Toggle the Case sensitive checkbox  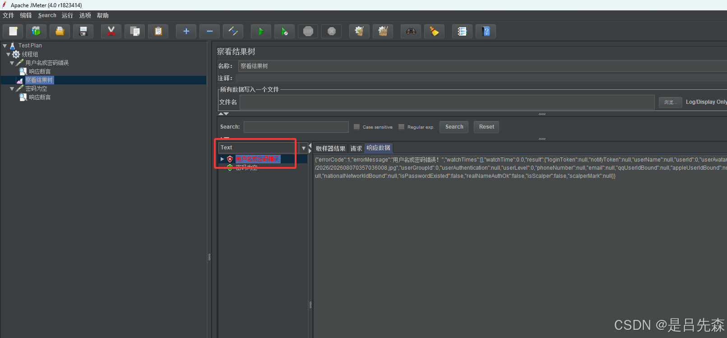(357, 127)
